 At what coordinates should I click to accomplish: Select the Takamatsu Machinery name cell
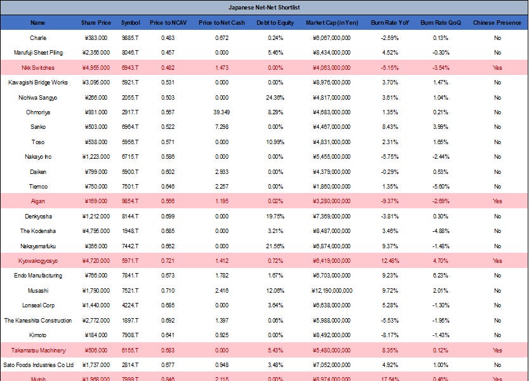point(37,350)
